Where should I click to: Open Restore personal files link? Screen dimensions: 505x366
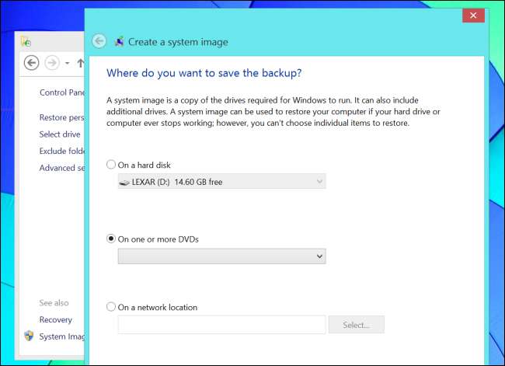click(61, 117)
